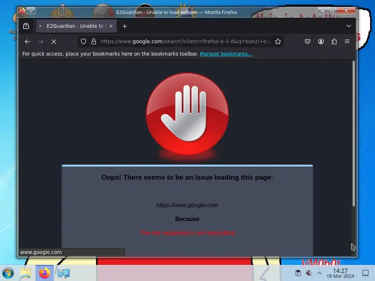Minimize the Firefox window
This screenshot has height=281, width=375.
pos(322,10)
